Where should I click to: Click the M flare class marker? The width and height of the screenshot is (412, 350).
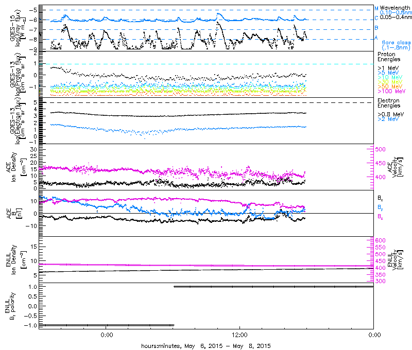click(376, 9)
